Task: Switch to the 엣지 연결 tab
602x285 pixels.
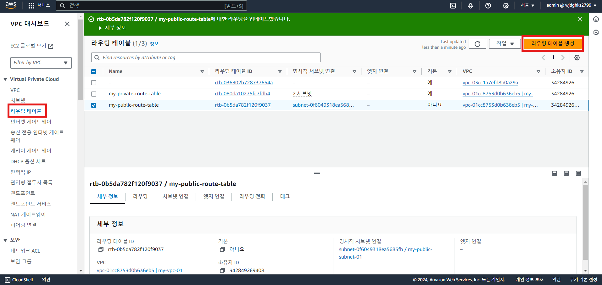Action: pos(214,196)
